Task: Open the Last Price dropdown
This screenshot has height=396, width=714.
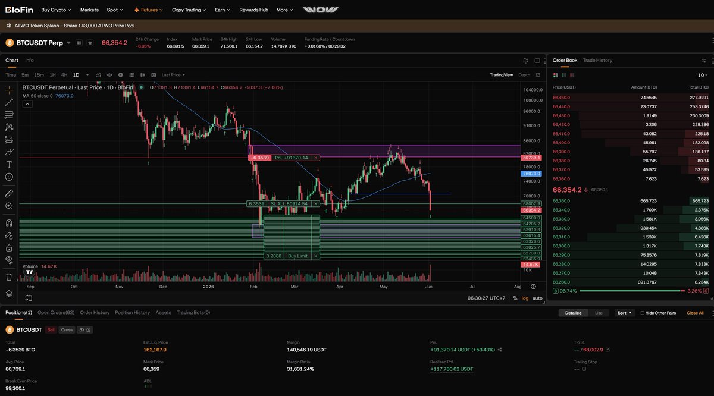Action: pyautogui.click(x=173, y=75)
